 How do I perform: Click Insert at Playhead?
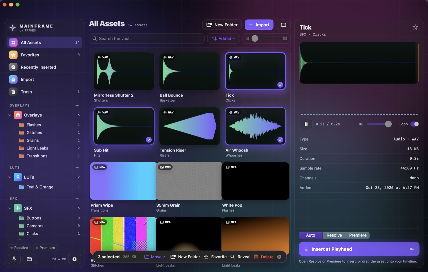[359, 249]
